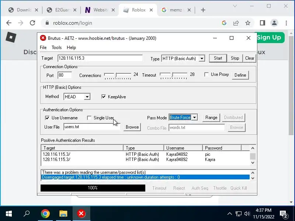Click the Timeout slider
The width and height of the screenshot is (295, 221).
[x=173, y=75]
